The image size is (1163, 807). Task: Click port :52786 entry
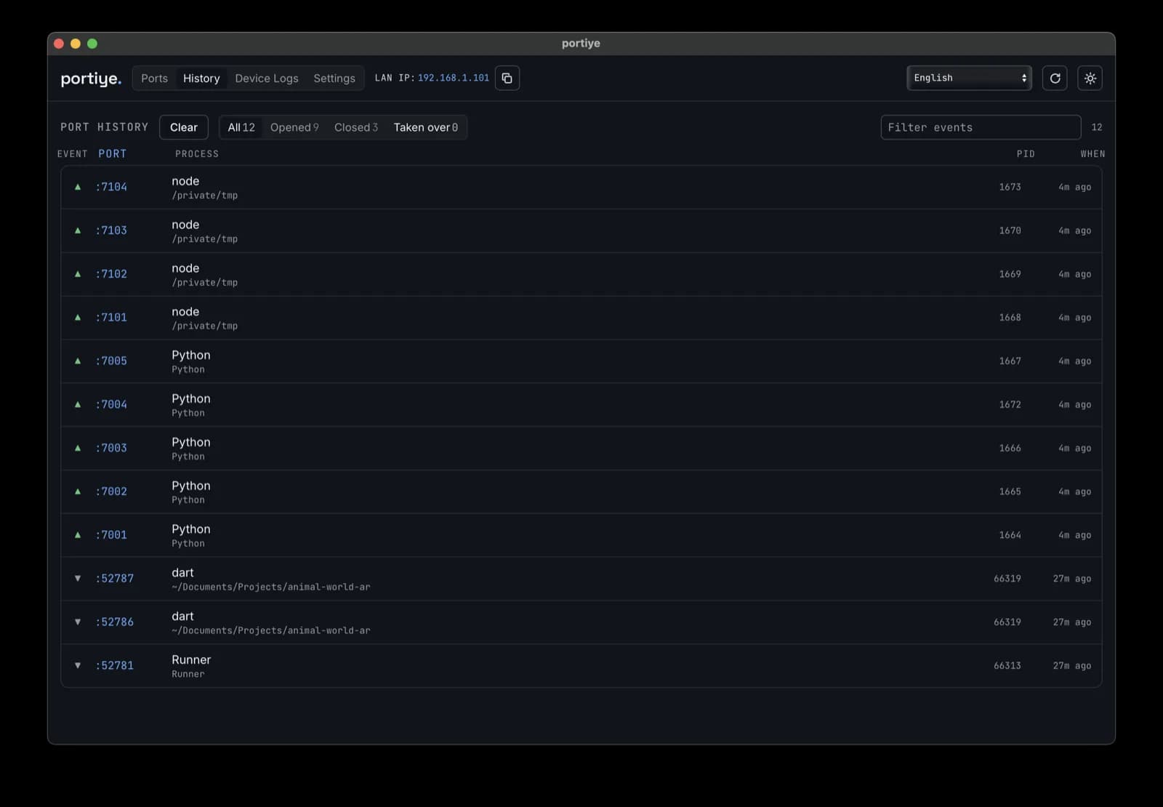point(115,622)
